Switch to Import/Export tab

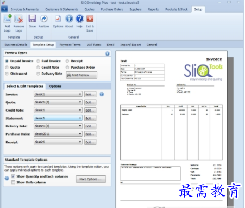[x=130, y=45]
